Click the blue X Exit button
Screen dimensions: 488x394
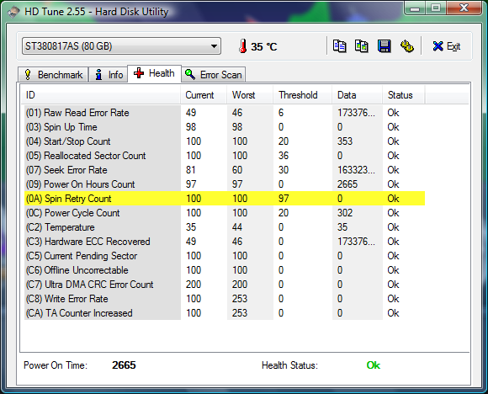pos(446,46)
